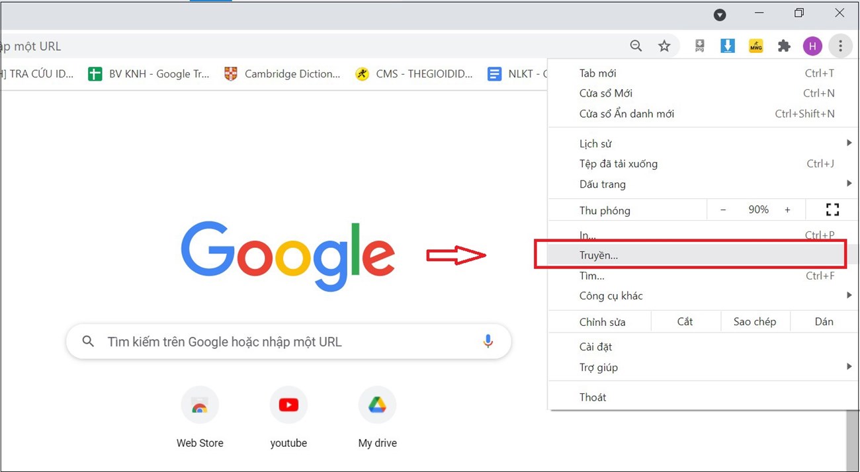Open the TRA CỨU ID bookmark

point(38,74)
